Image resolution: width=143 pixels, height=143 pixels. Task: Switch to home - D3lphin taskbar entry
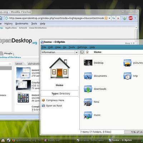click(120, 140)
